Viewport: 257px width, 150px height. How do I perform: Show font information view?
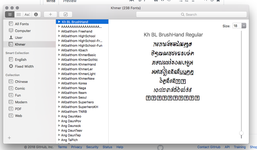tap(36, 14)
